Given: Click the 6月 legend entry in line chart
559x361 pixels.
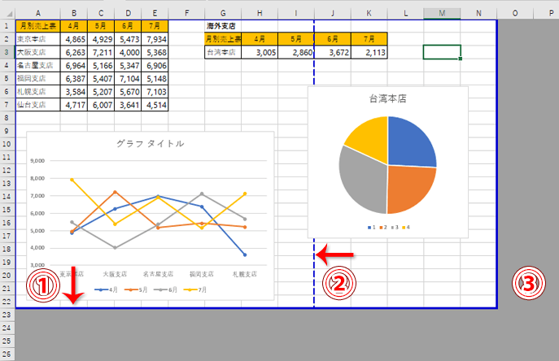Looking at the screenshot, I should pos(165,289).
